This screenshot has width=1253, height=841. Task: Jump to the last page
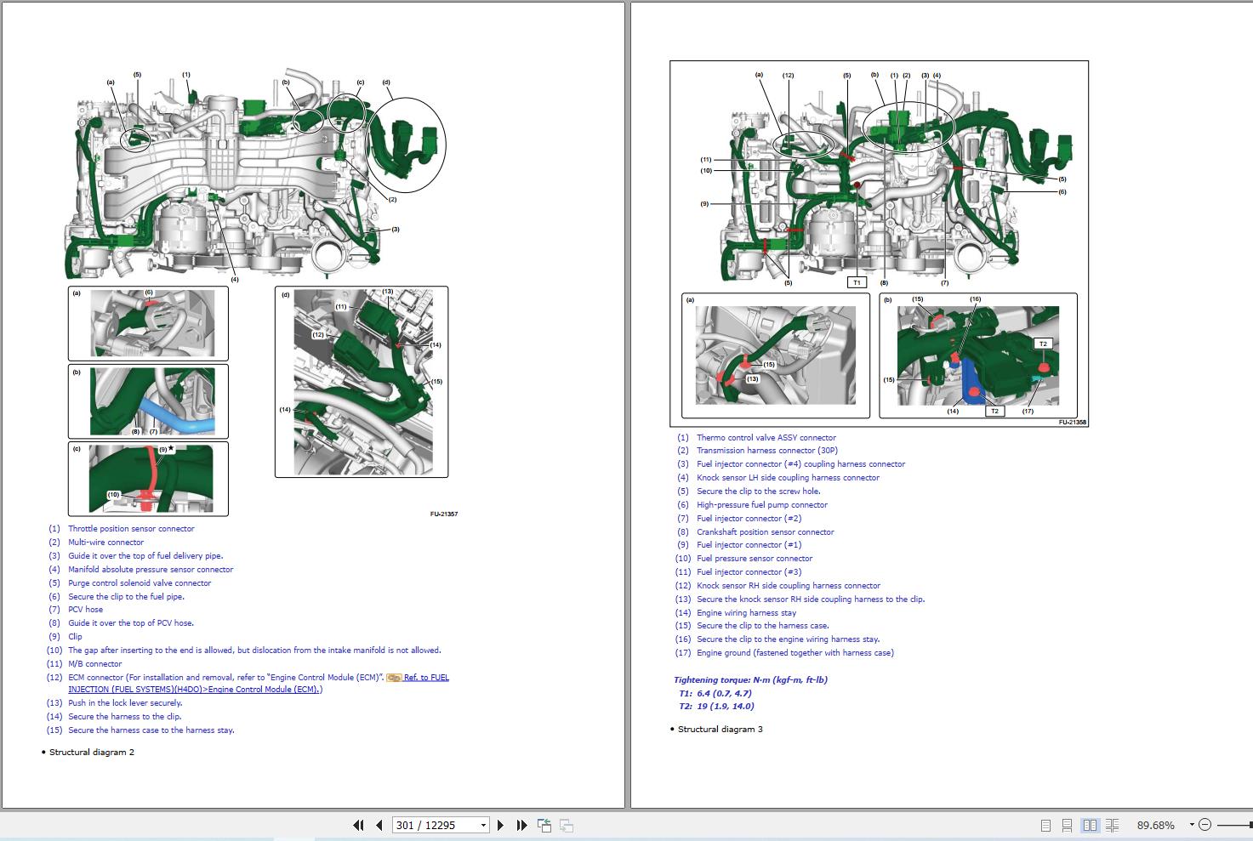click(521, 825)
